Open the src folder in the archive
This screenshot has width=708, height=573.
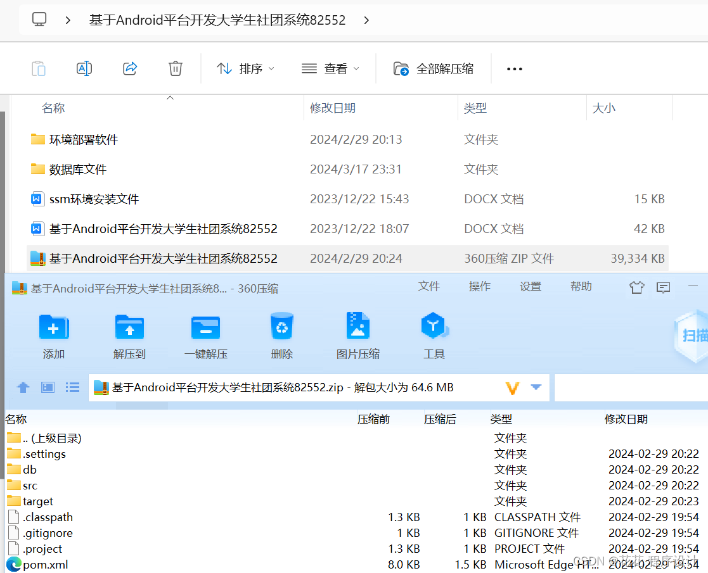tap(29, 485)
